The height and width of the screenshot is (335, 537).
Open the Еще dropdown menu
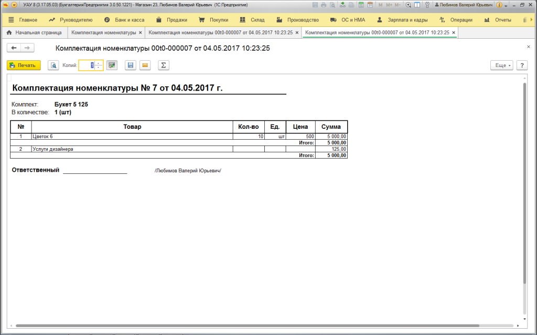502,65
